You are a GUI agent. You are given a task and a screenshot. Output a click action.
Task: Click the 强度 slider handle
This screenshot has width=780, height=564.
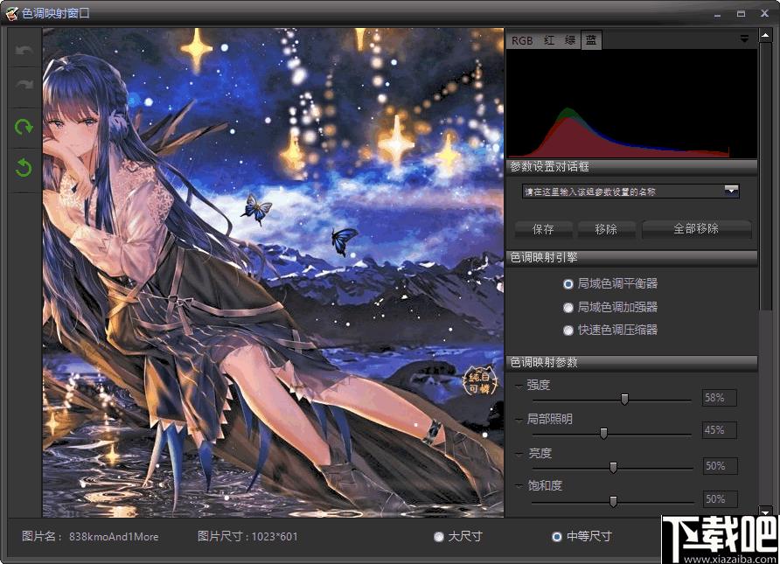[624, 399]
